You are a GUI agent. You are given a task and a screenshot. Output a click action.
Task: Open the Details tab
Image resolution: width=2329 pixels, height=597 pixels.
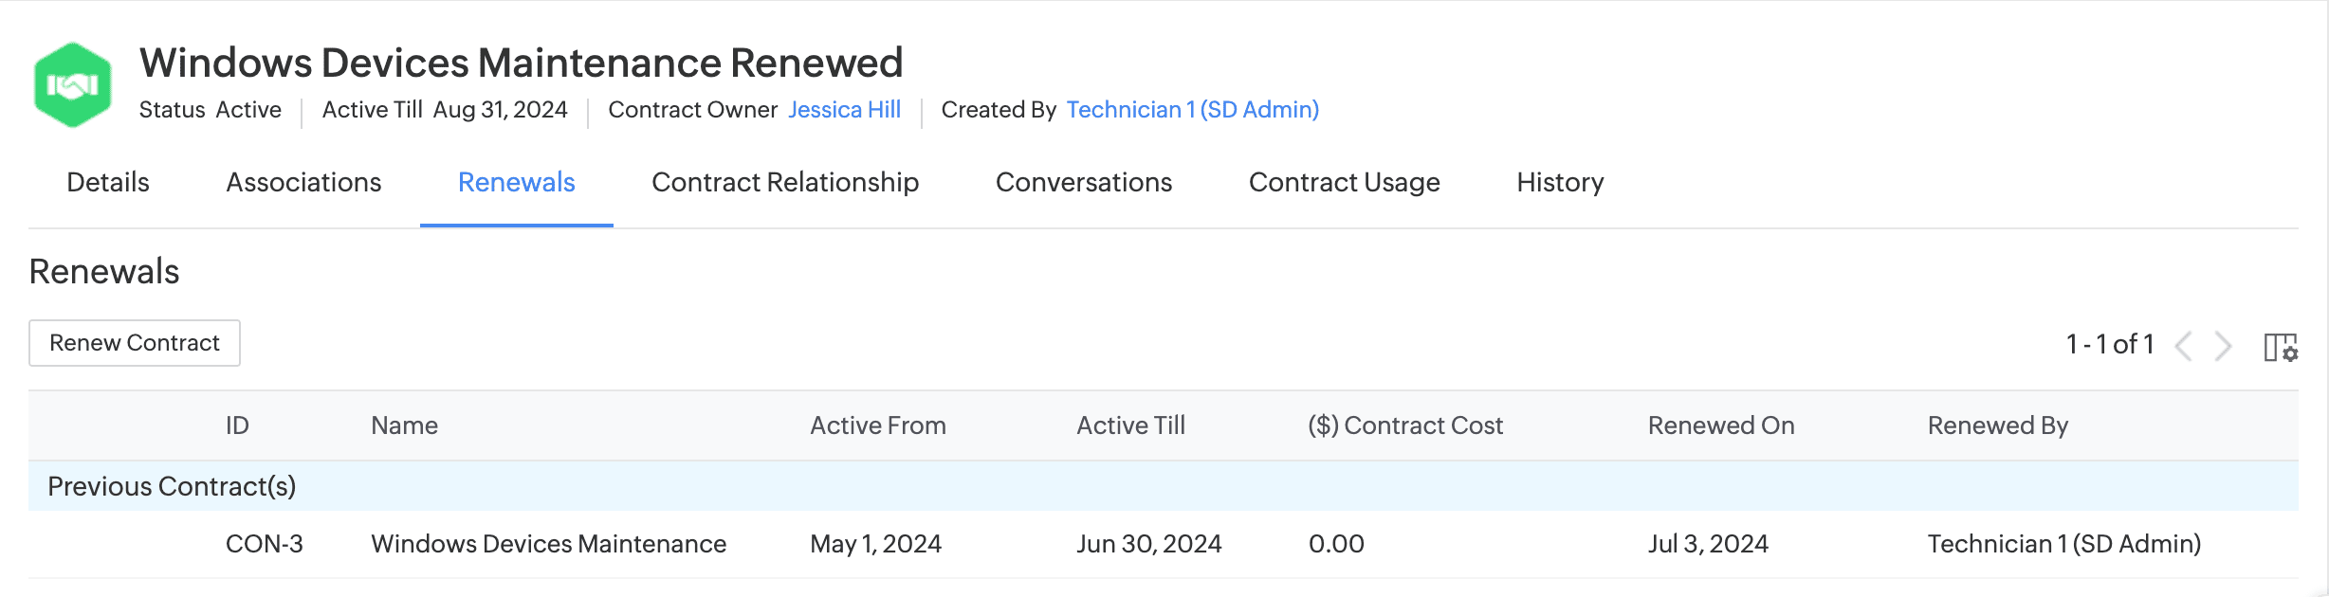108,182
